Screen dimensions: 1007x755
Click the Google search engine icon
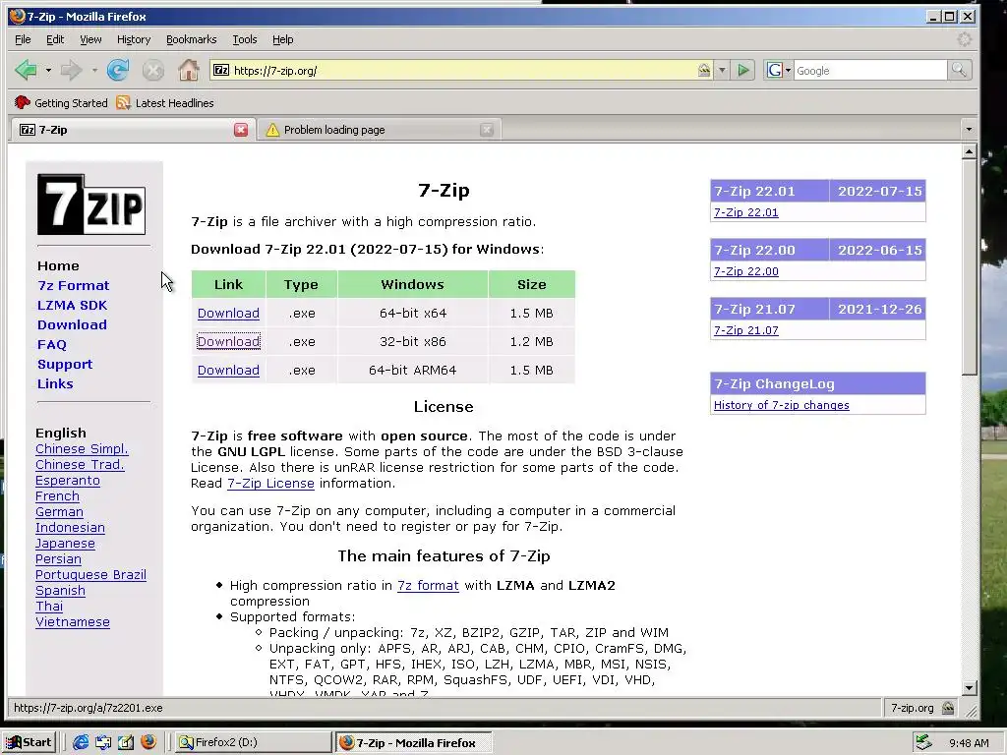775,70
